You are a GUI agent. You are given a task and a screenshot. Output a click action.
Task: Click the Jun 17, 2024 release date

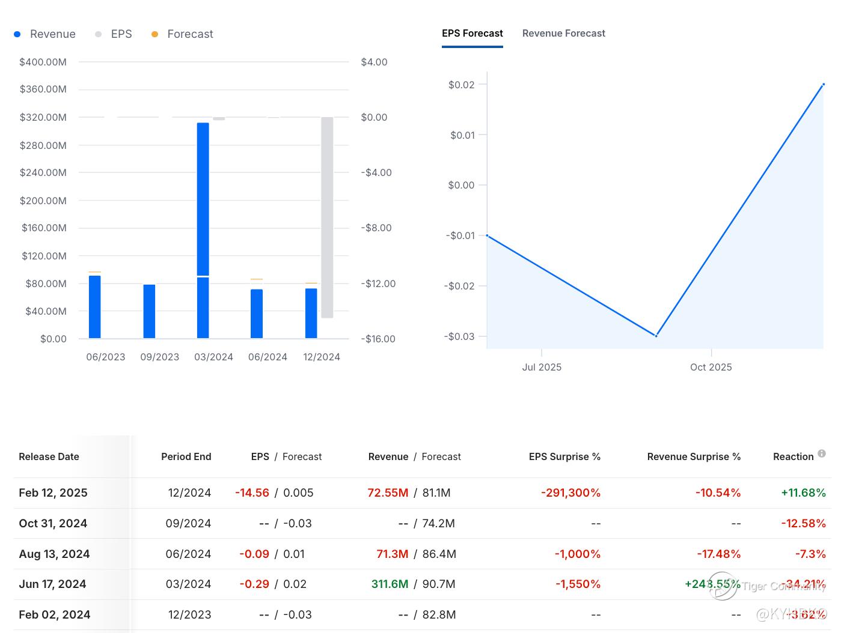point(52,584)
